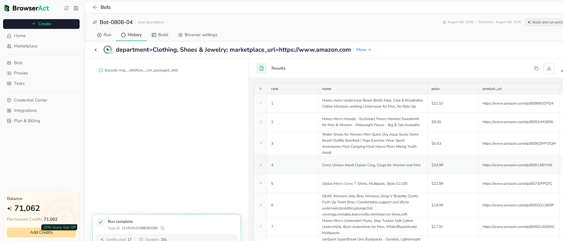
Task: Open the Browser settings tab
Action: point(197,35)
